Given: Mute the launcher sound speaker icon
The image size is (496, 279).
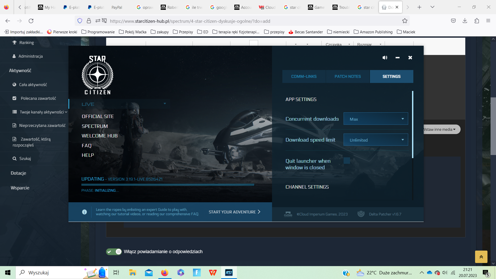Looking at the screenshot, I should click(x=385, y=58).
